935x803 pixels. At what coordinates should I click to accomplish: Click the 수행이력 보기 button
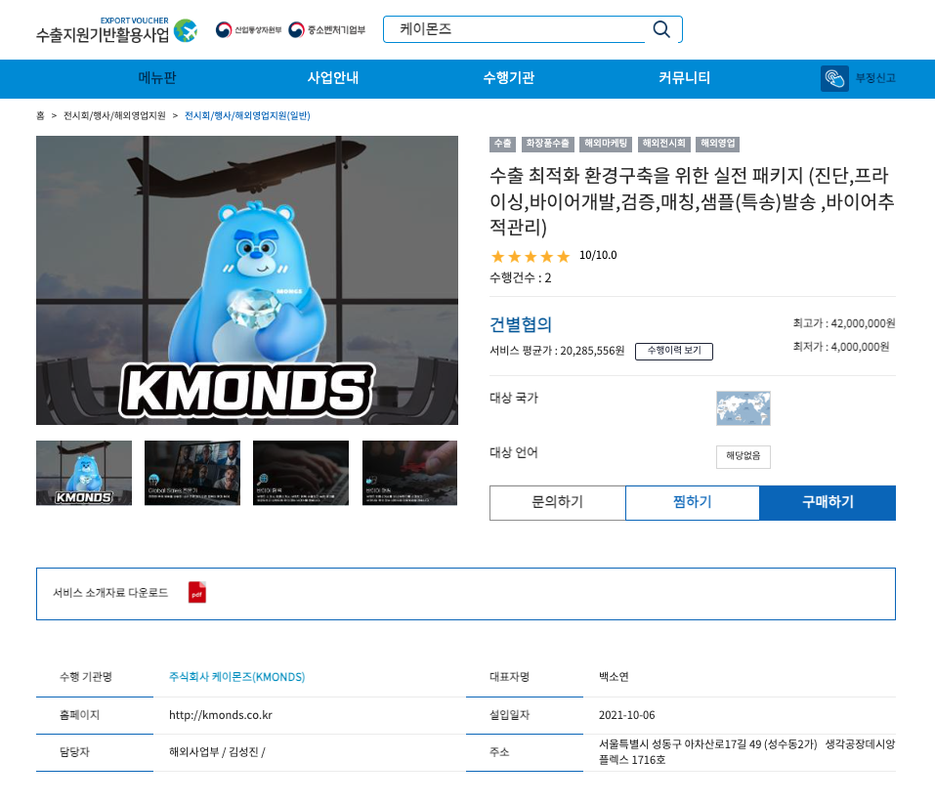click(x=674, y=351)
